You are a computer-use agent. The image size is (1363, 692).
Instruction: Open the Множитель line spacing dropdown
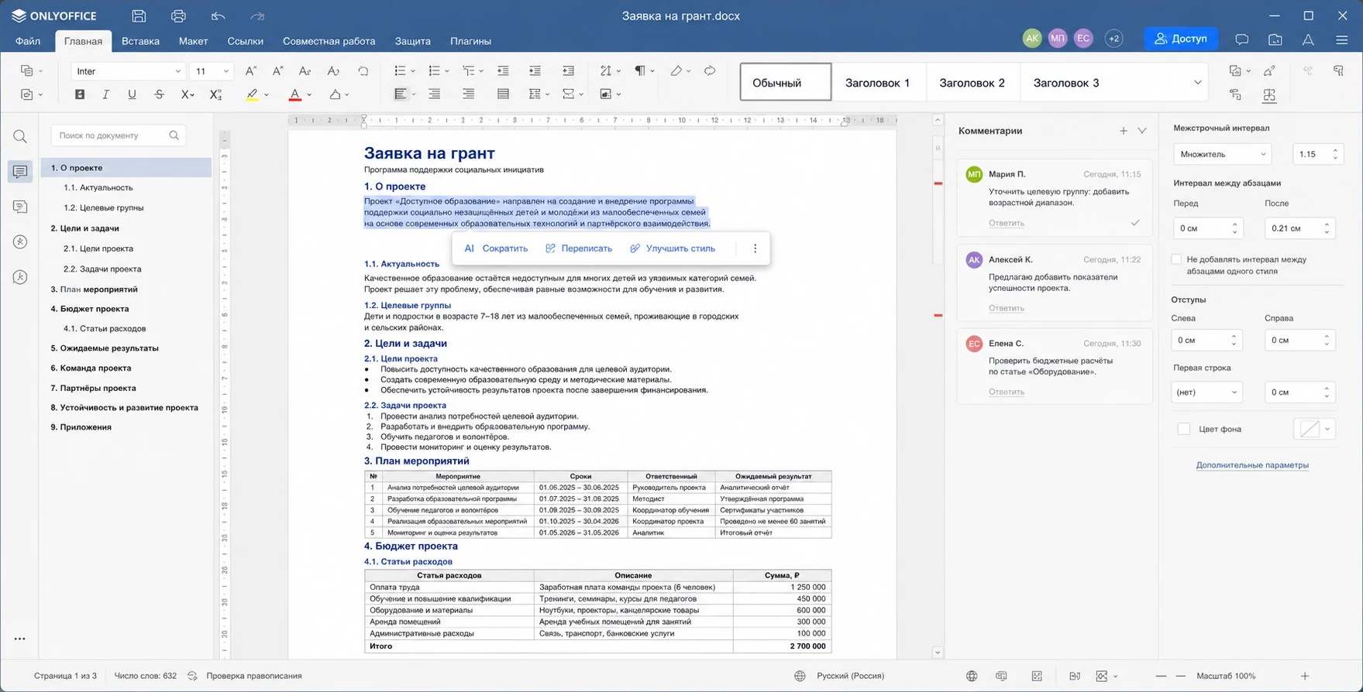1222,154
